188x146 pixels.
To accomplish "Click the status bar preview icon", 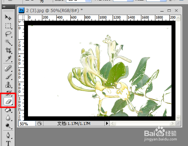I will coord(39,124).
